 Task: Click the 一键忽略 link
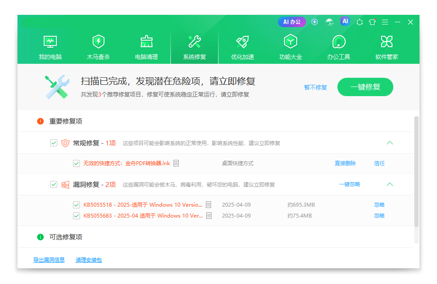350,184
